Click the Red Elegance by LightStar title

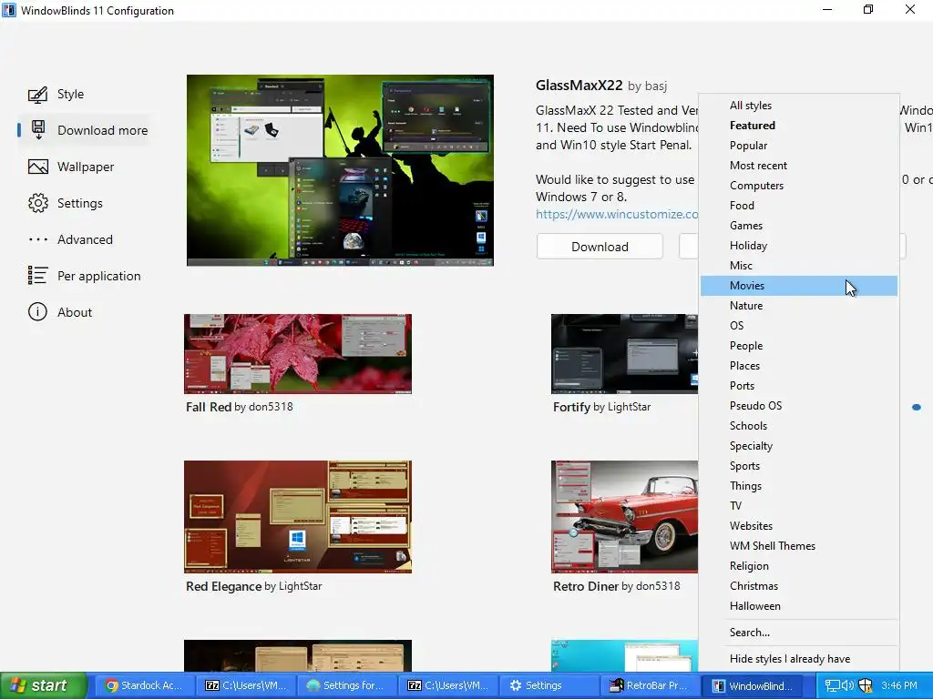coord(253,586)
